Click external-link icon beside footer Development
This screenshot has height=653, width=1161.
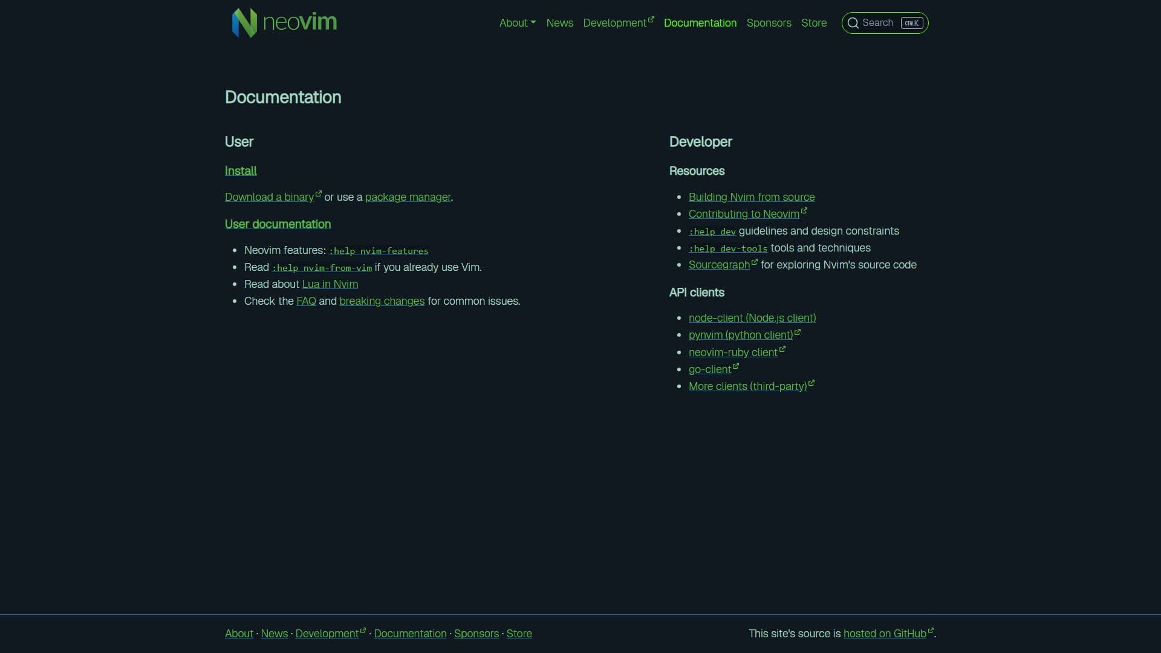(363, 630)
